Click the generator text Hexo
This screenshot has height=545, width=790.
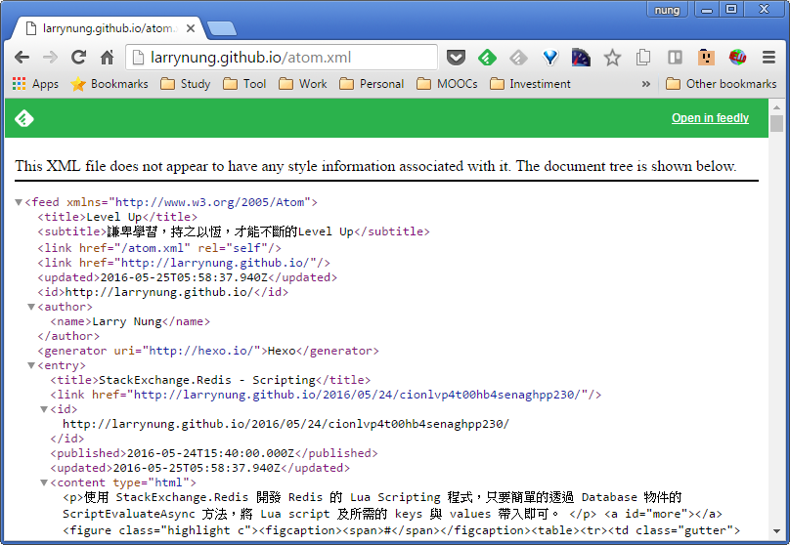tap(282, 351)
